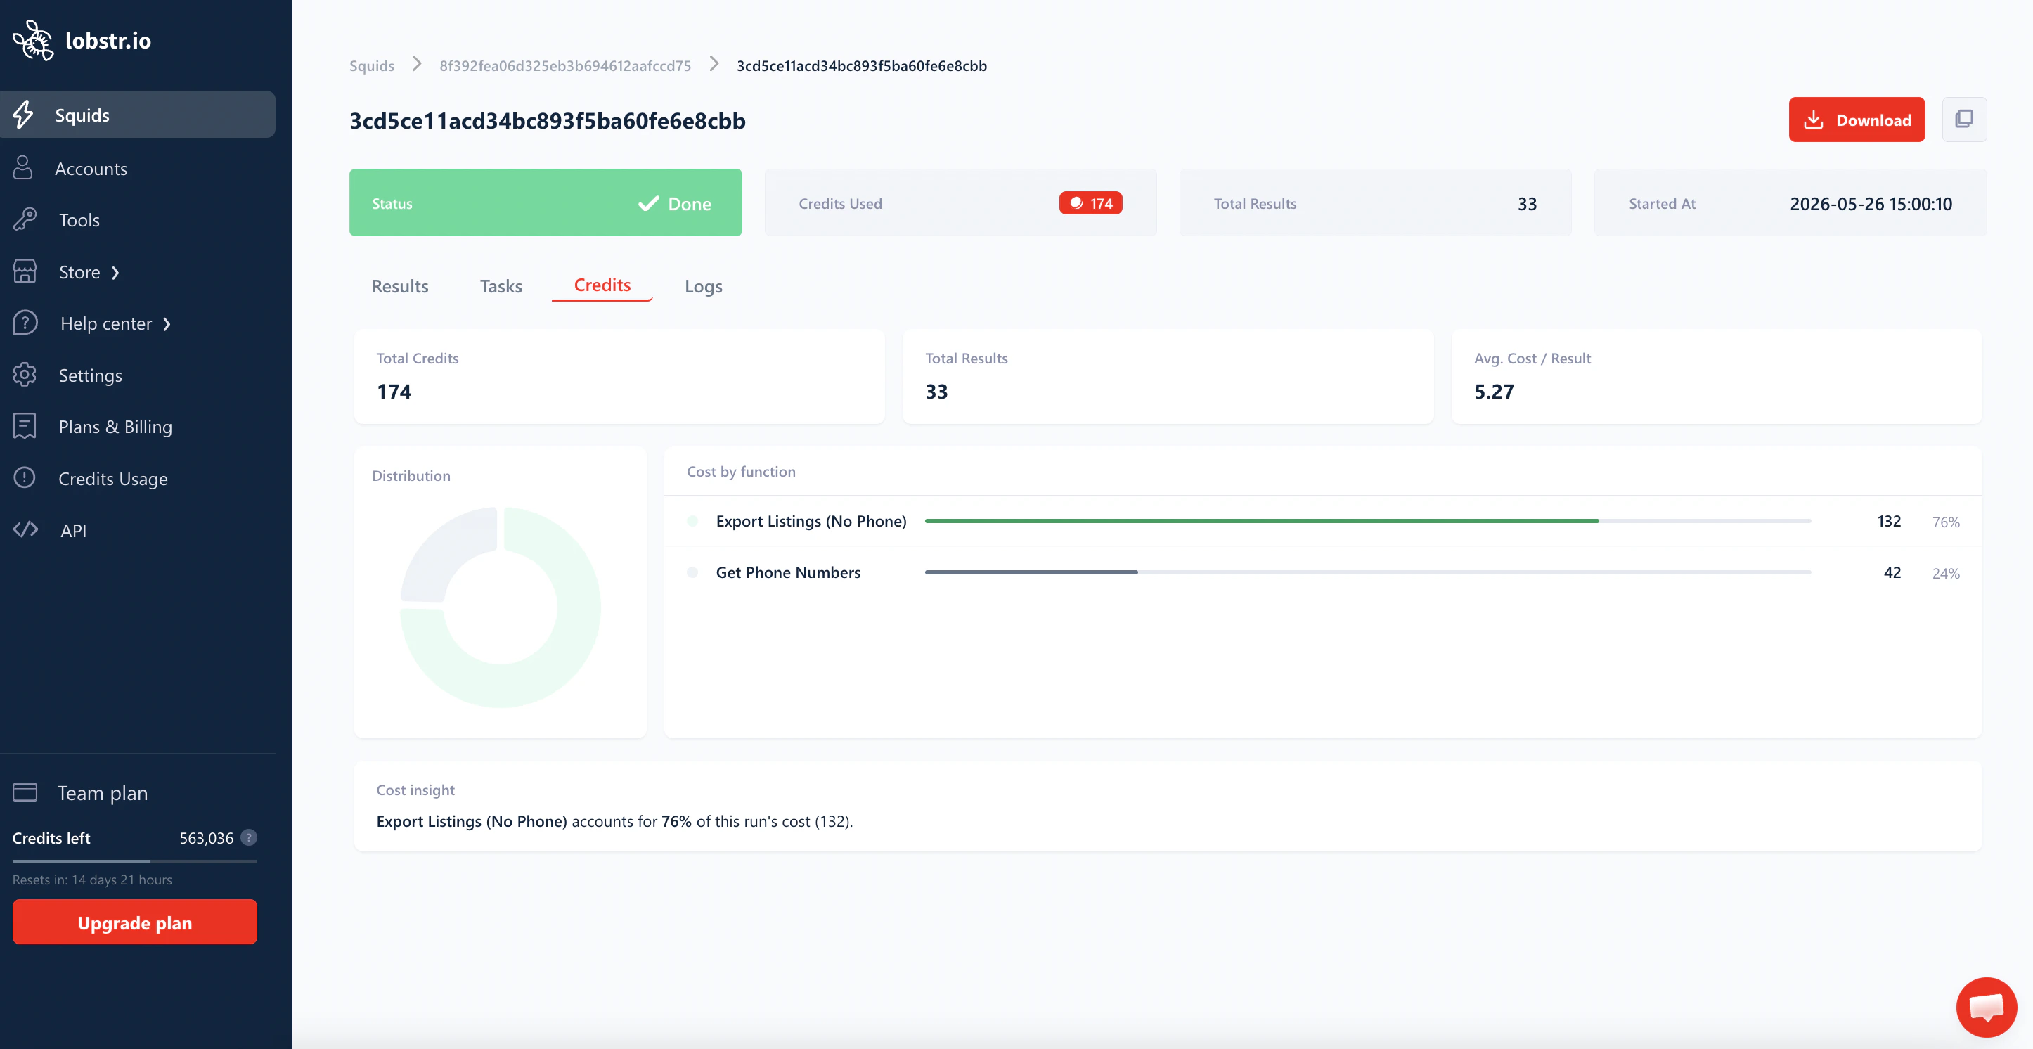The width and height of the screenshot is (2033, 1049).
Task: Expand the Store submenu chevron
Action: tap(116, 273)
